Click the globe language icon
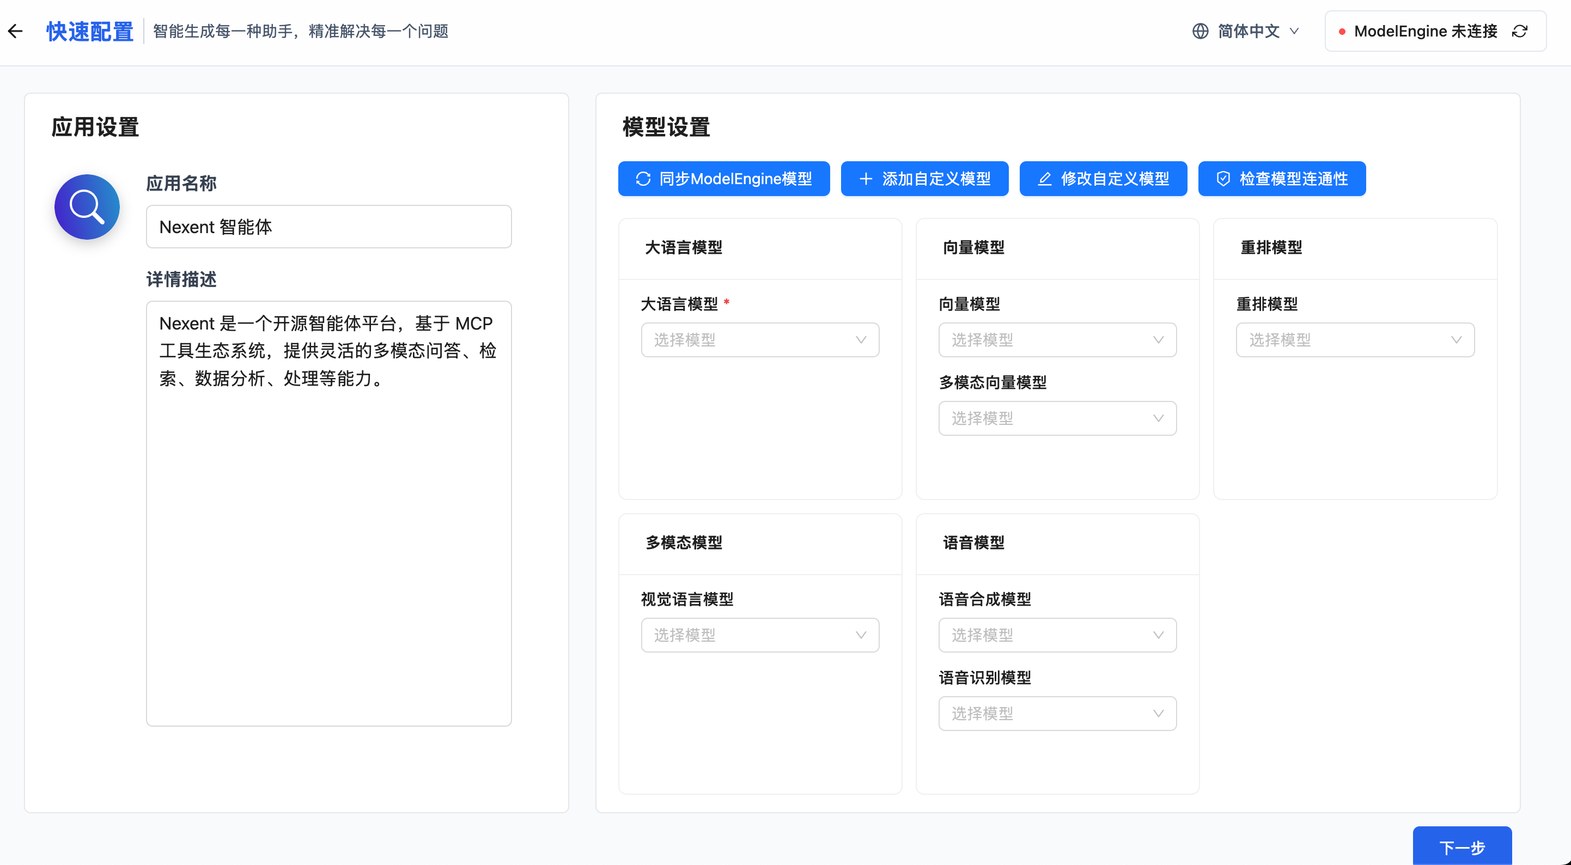Screen dimensions: 1571x865 click(1199, 31)
